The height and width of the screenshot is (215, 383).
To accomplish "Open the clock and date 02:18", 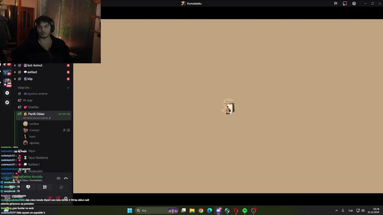I will click(374, 211).
